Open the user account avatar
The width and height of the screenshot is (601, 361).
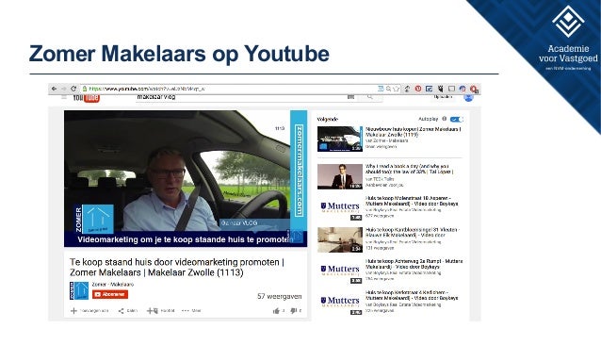coord(468,97)
